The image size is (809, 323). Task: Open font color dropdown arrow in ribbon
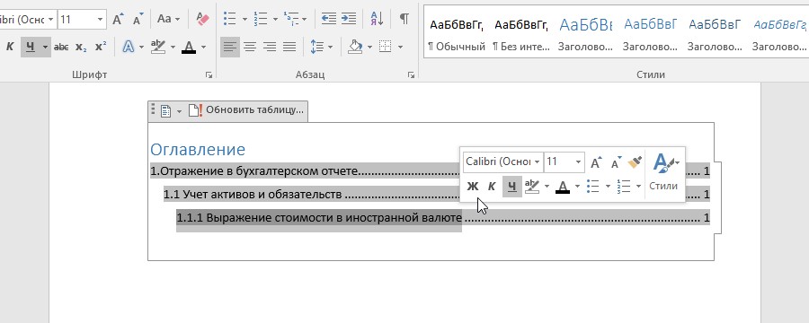point(203,47)
